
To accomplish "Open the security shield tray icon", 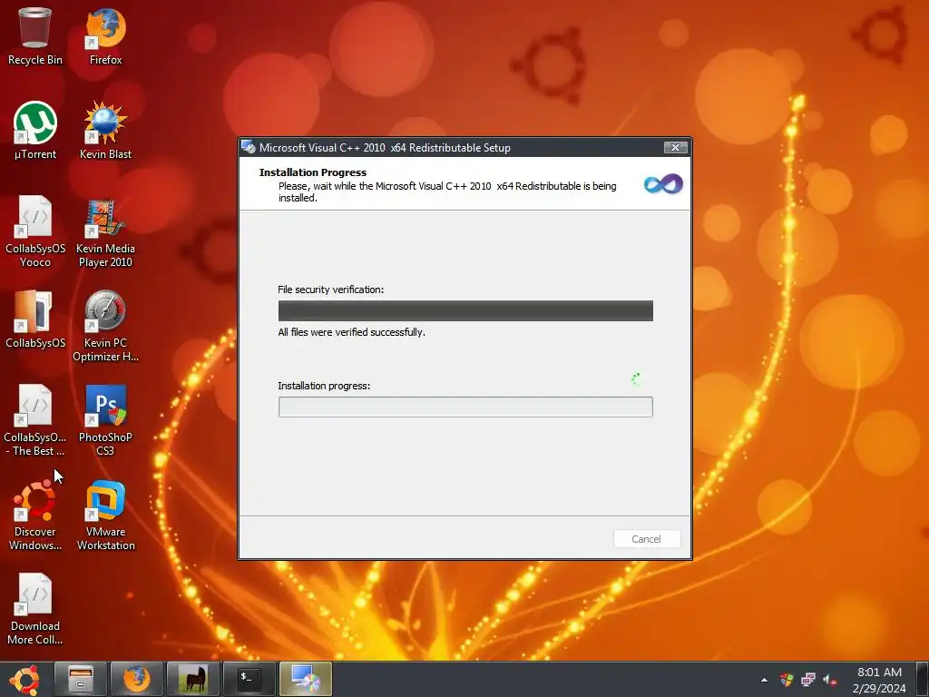I will coord(787,680).
